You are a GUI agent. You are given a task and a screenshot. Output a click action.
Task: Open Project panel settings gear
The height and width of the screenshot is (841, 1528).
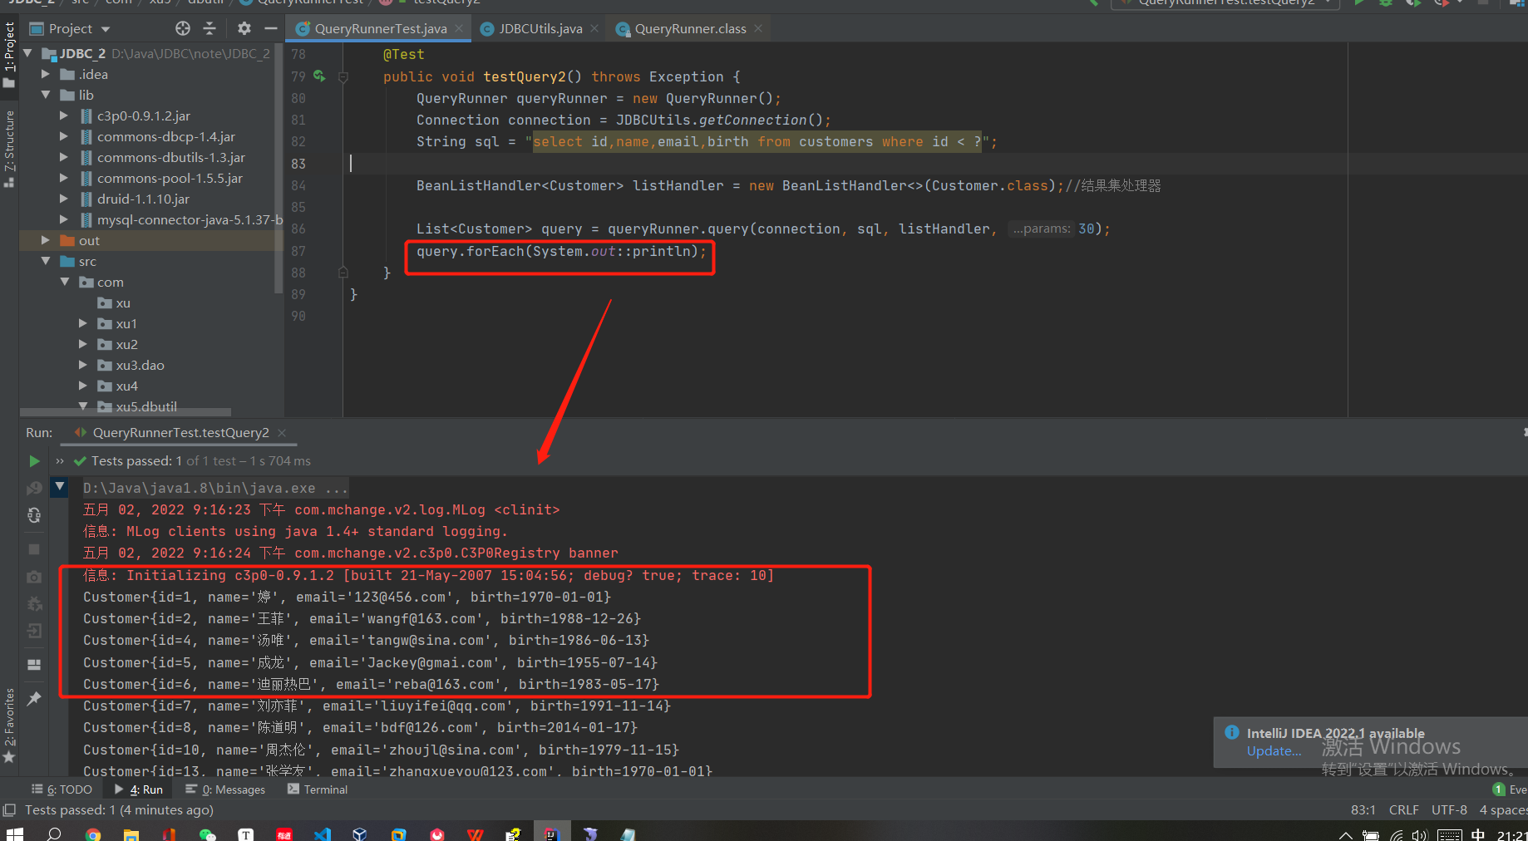[244, 28]
